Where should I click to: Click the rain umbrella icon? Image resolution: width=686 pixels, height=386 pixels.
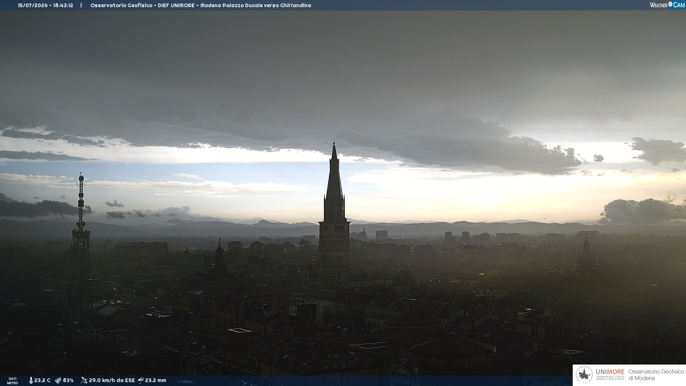[141, 380]
